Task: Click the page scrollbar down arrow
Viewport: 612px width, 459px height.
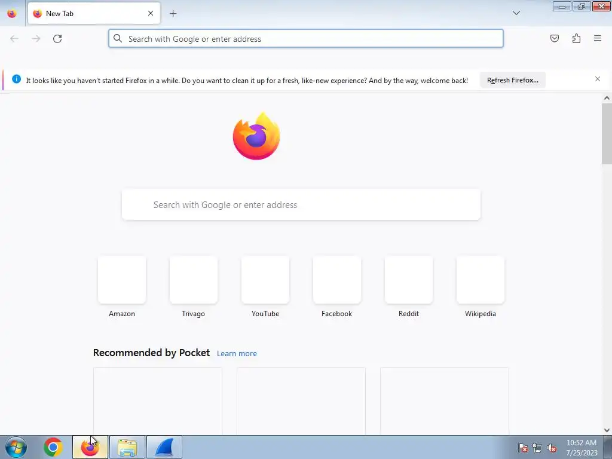Action: tap(607, 430)
